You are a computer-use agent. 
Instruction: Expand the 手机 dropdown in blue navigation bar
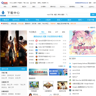[x=27, y=20]
